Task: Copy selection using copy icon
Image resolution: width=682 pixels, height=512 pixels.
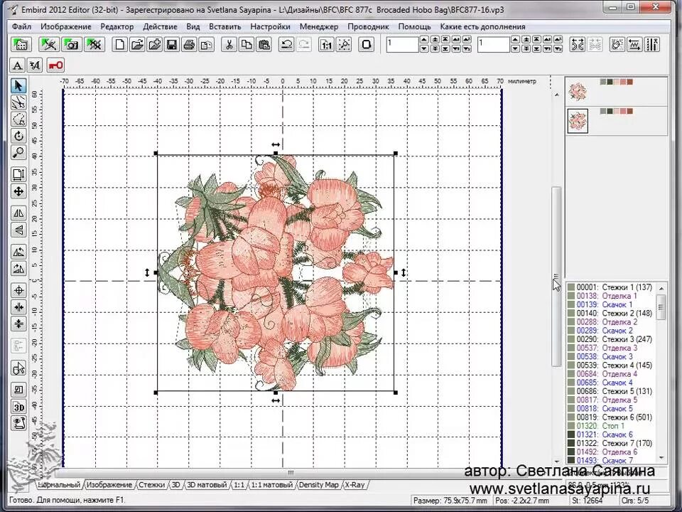Action: (247, 44)
